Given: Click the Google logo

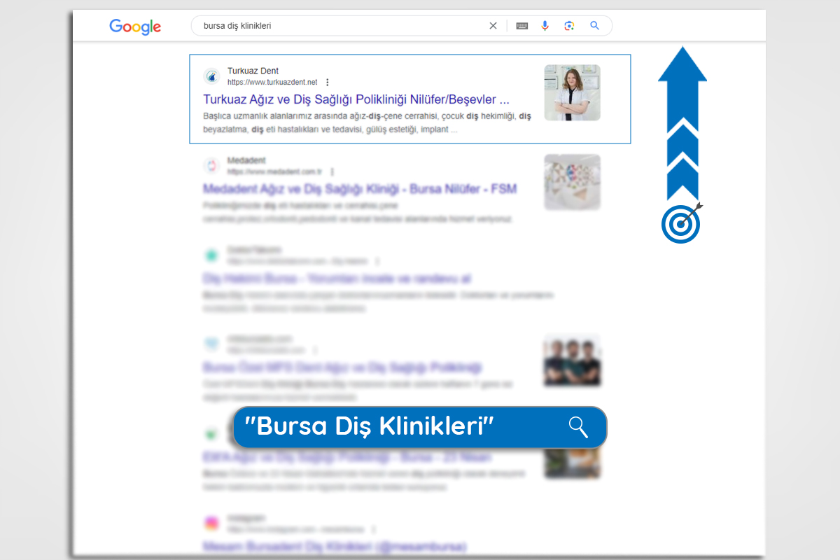Looking at the screenshot, I should [135, 27].
